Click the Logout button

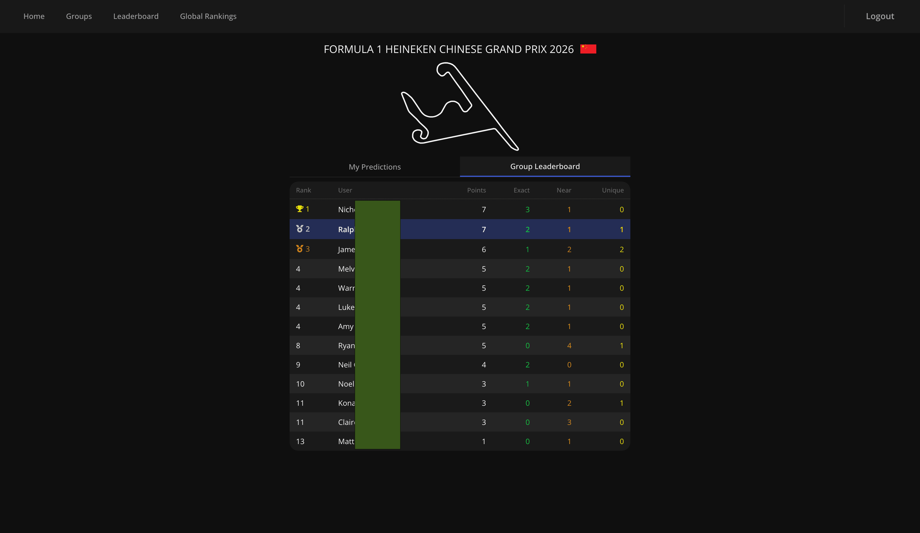880,16
